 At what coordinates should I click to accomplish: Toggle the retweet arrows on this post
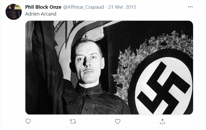[73, 122]
